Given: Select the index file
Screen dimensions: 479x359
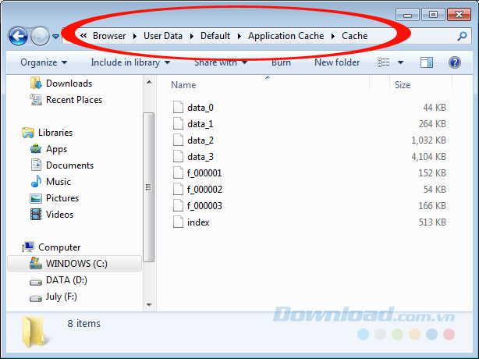Looking at the screenshot, I should pyautogui.click(x=198, y=222).
